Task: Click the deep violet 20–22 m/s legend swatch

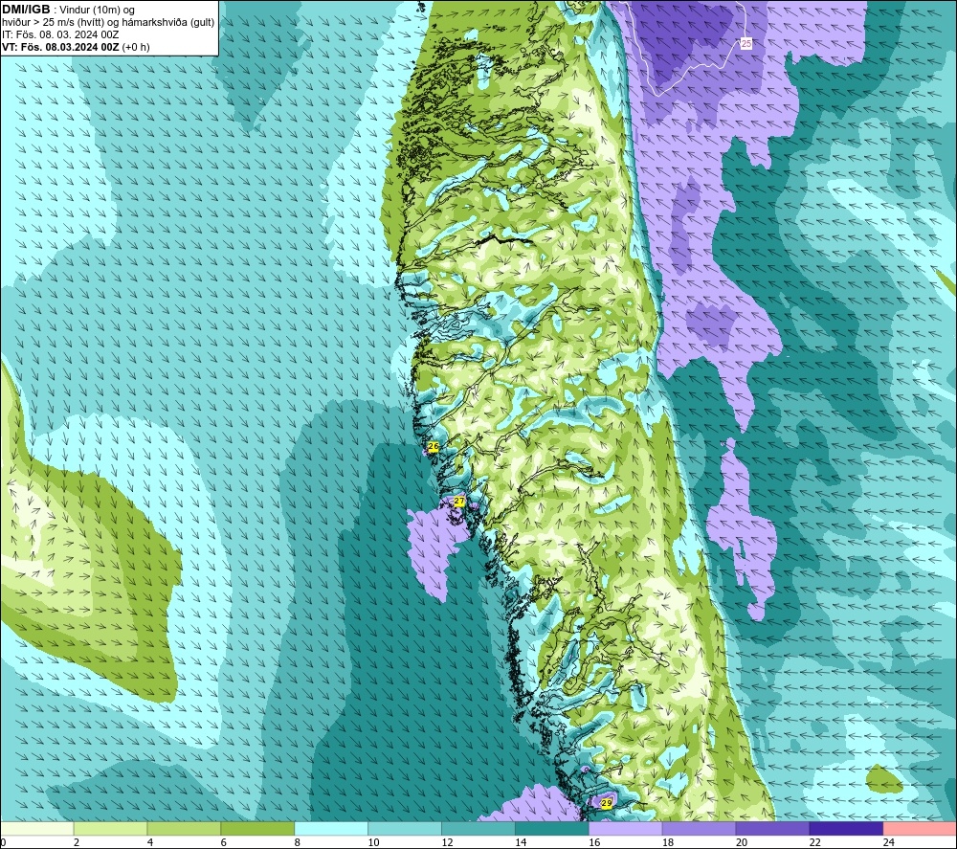Action: pos(772,828)
